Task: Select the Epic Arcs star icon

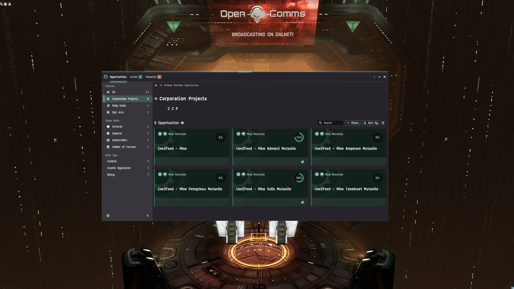Action: click(x=108, y=112)
